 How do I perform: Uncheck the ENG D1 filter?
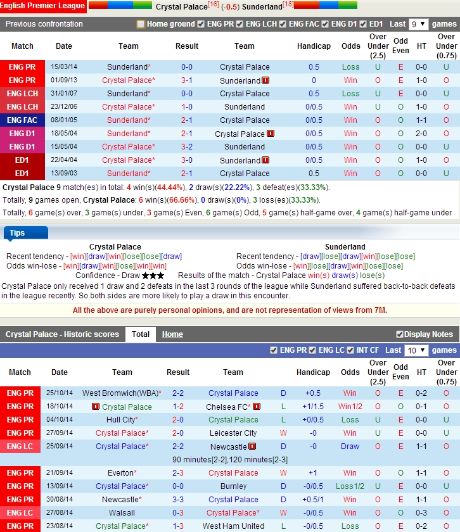click(325, 24)
